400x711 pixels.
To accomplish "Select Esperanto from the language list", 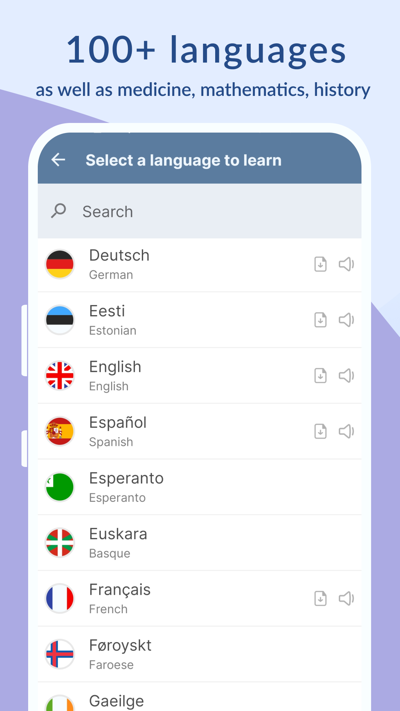I will click(200, 487).
